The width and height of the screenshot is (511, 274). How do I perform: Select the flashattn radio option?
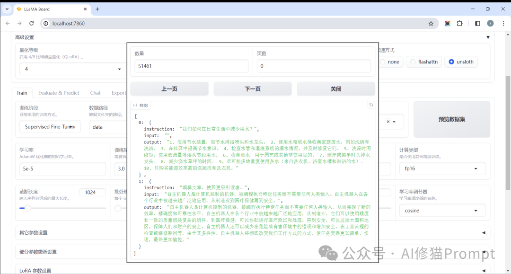tap(413, 62)
